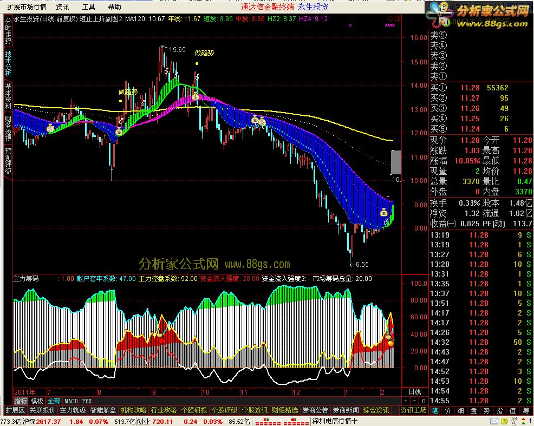Open the 工具 menu
This screenshot has width=534, height=426.
pos(88,7)
